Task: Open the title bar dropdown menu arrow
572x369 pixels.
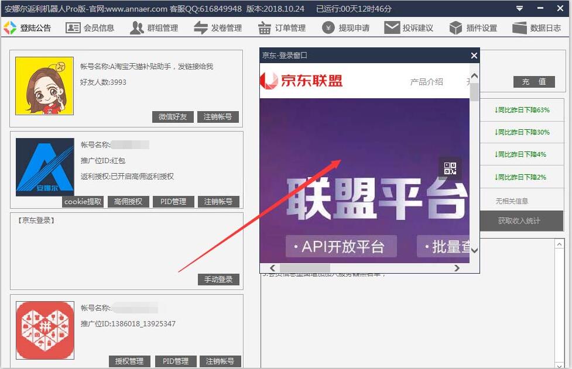Action: (x=519, y=8)
